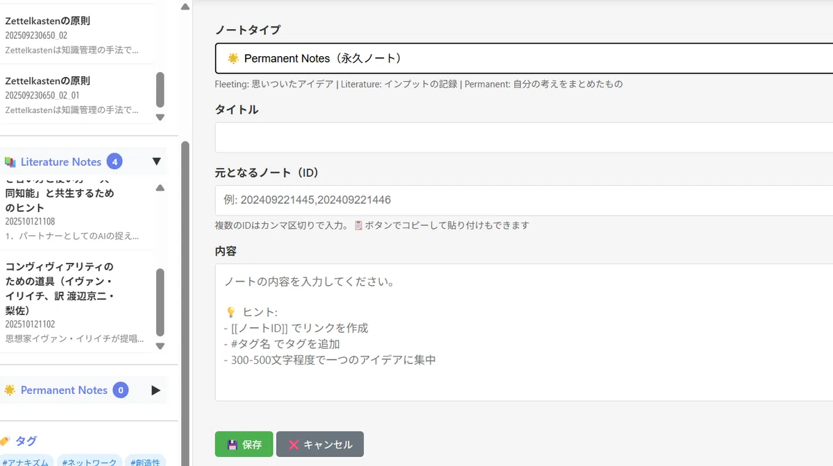Click the red X icon on キャンセル
This screenshot has width=833, height=466.
(x=294, y=445)
